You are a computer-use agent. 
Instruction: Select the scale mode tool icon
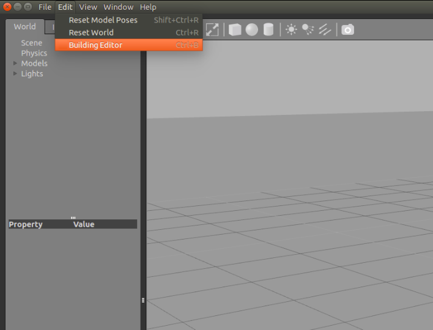[212, 29]
